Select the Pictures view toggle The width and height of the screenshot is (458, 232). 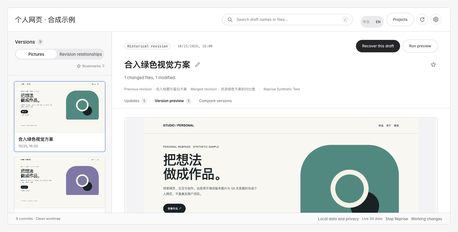click(36, 54)
